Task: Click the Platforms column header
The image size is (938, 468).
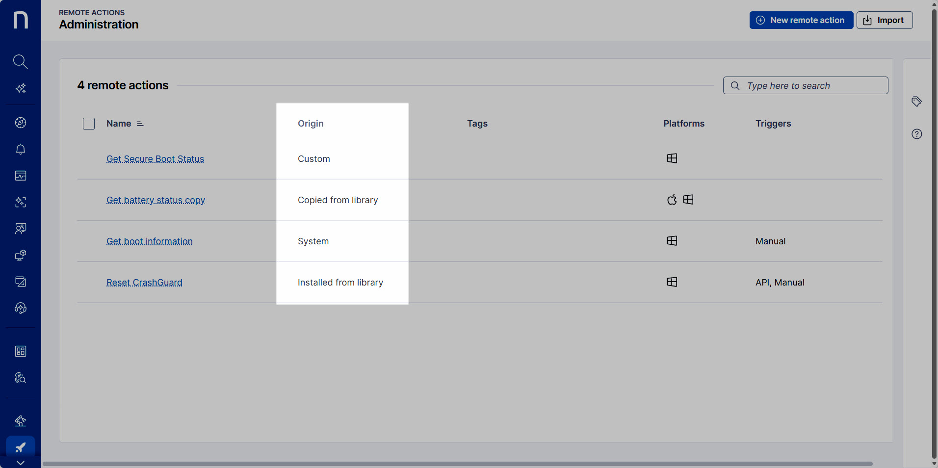Action: 683,124
